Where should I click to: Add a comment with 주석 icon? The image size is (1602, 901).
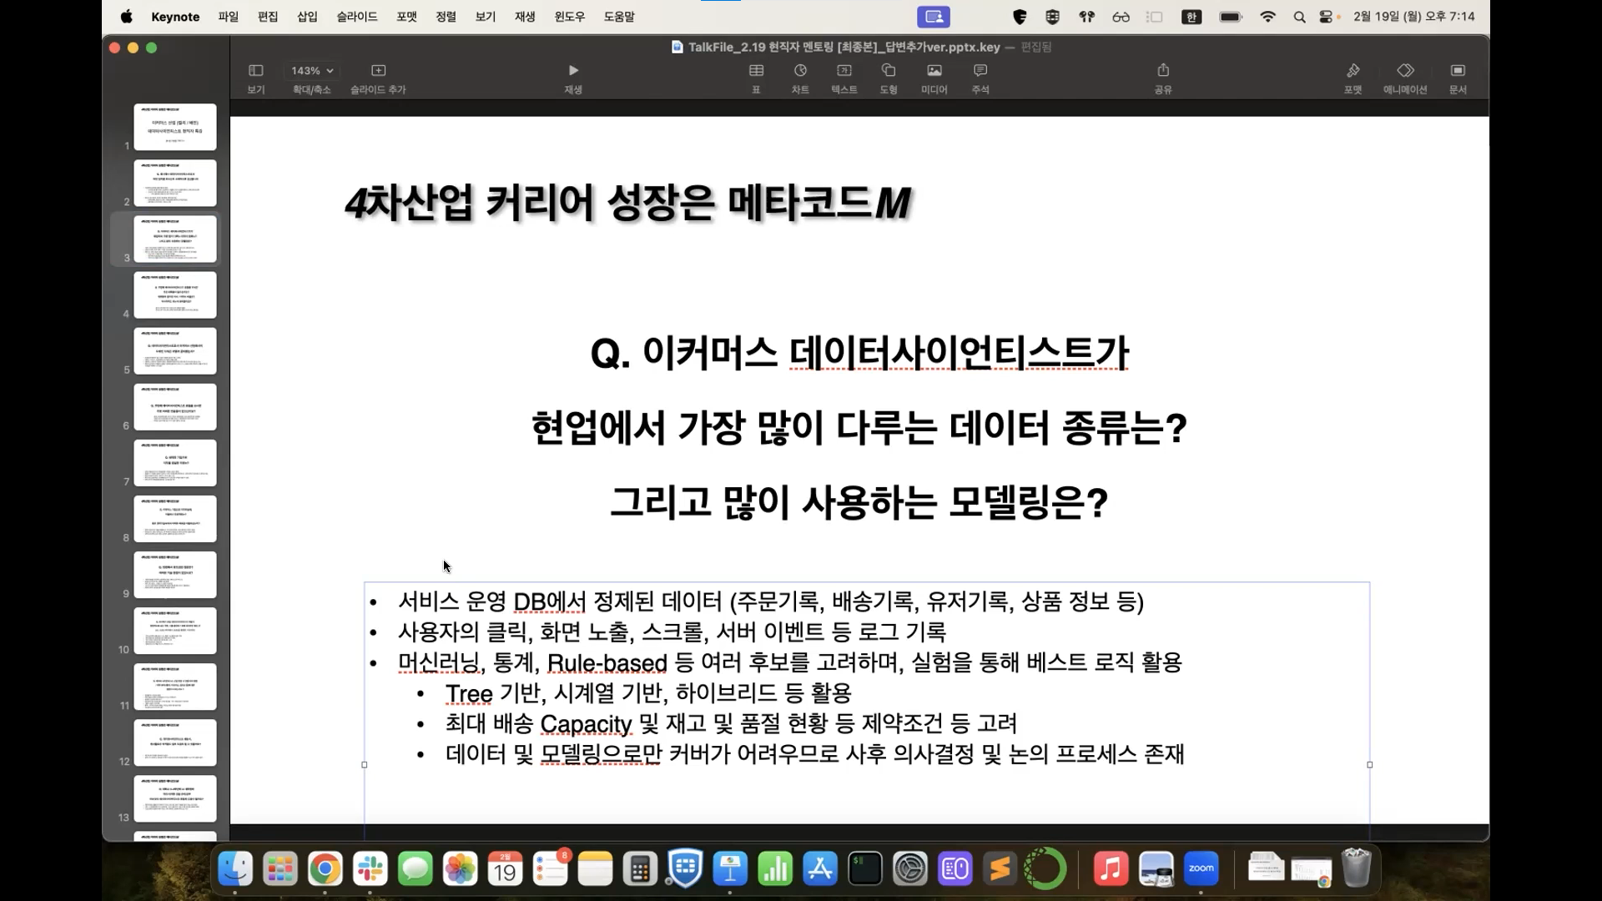point(980,71)
